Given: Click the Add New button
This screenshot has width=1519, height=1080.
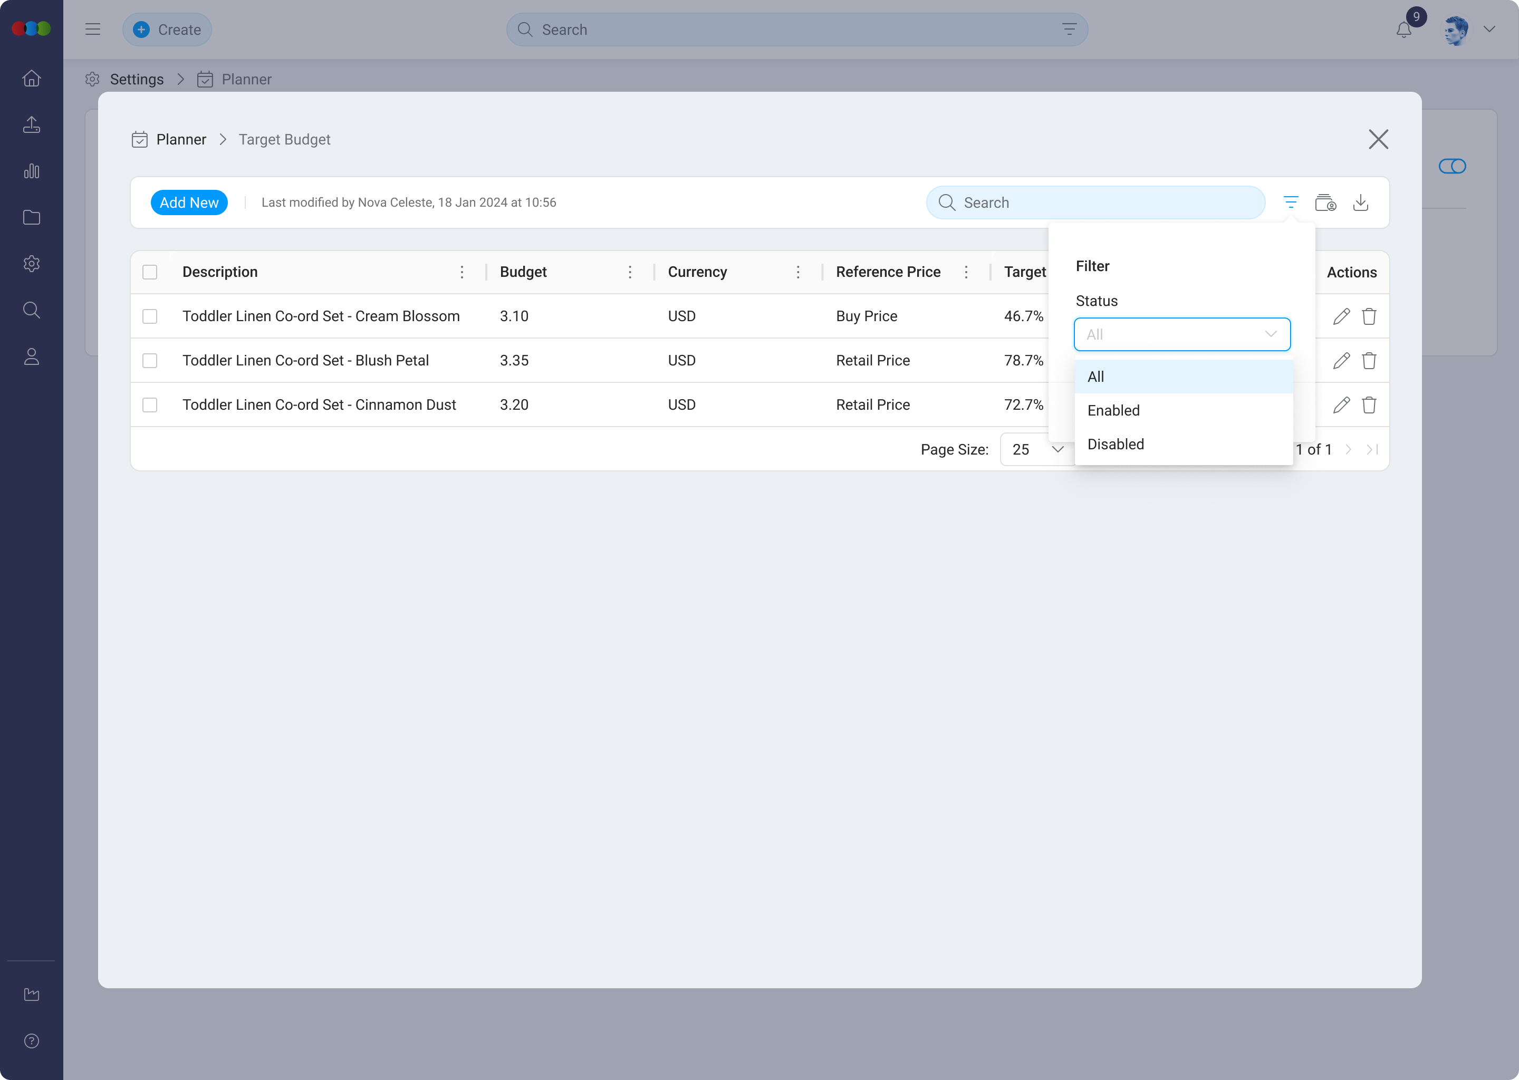Looking at the screenshot, I should click(189, 202).
